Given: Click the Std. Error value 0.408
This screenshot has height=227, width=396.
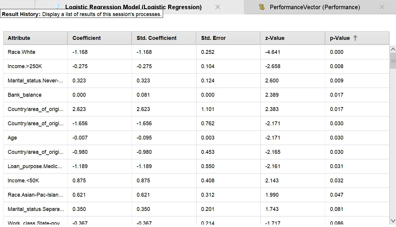Looking at the screenshot, I should click(228, 181).
